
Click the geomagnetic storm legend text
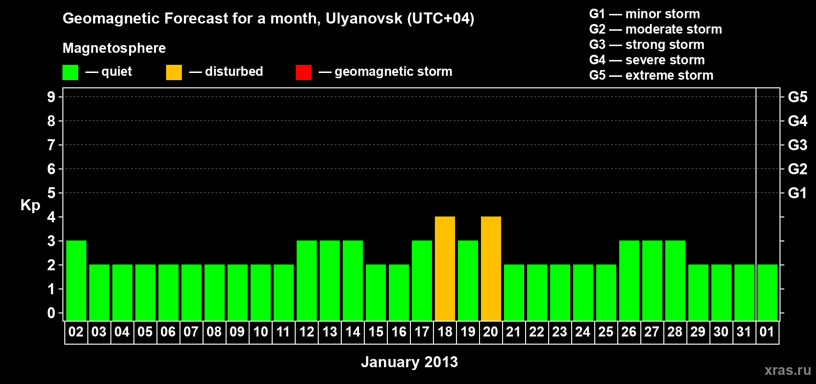(394, 72)
